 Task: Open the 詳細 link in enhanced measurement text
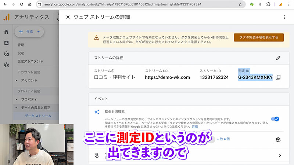pyautogui.click(x=195, y=126)
